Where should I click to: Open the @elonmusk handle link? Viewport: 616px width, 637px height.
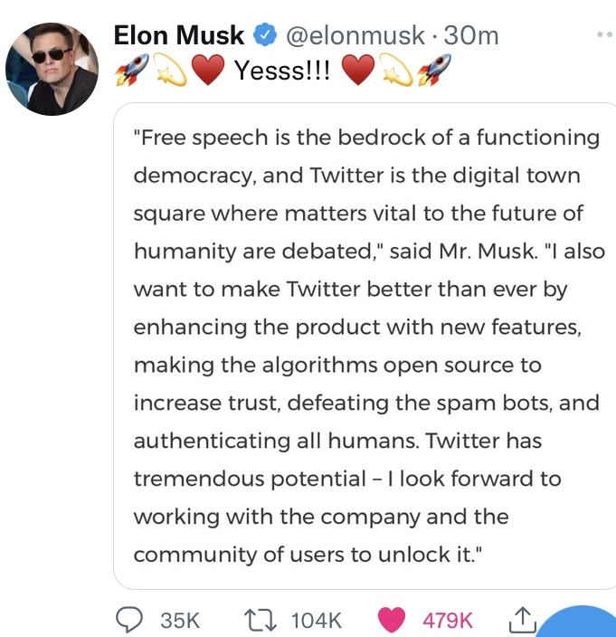pos(355,35)
